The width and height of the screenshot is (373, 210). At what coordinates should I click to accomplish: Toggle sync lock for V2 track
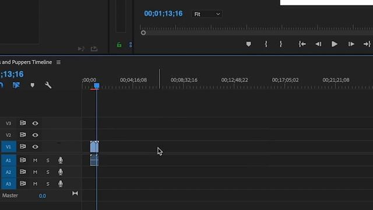(x=23, y=135)
